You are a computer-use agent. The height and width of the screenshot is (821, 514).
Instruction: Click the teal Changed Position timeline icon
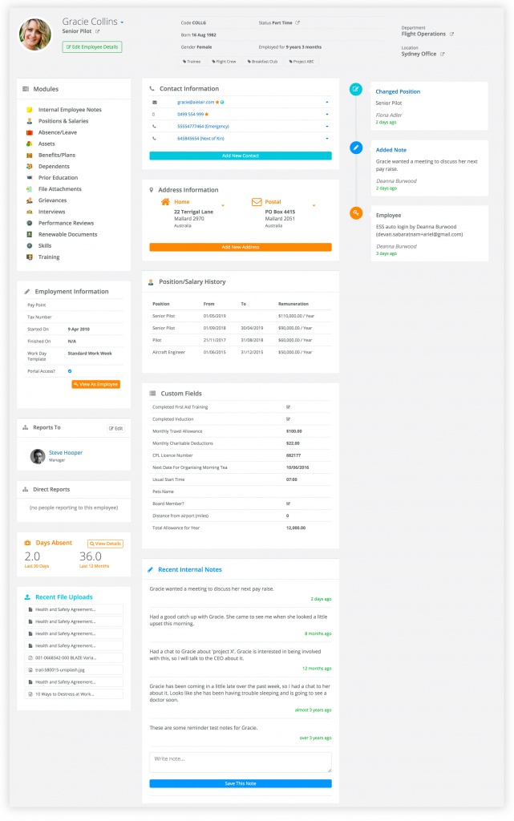click(356, 89)
